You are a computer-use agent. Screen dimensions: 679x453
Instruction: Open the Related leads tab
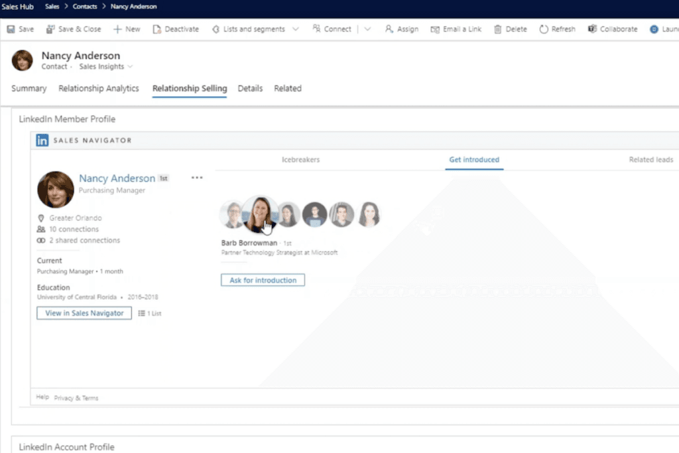[651, 160]
